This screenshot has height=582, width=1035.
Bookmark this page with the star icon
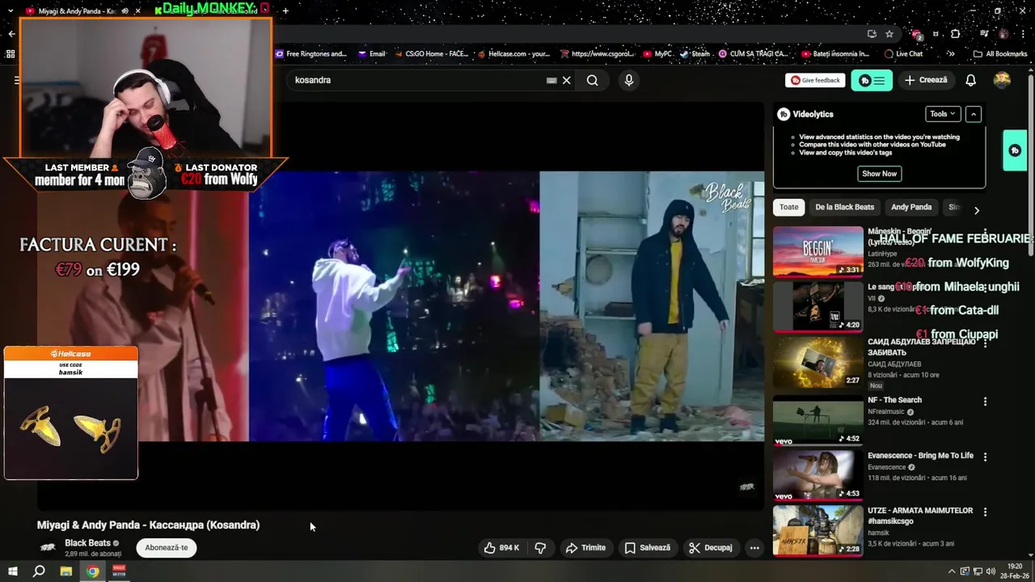(x=889, y=34)
